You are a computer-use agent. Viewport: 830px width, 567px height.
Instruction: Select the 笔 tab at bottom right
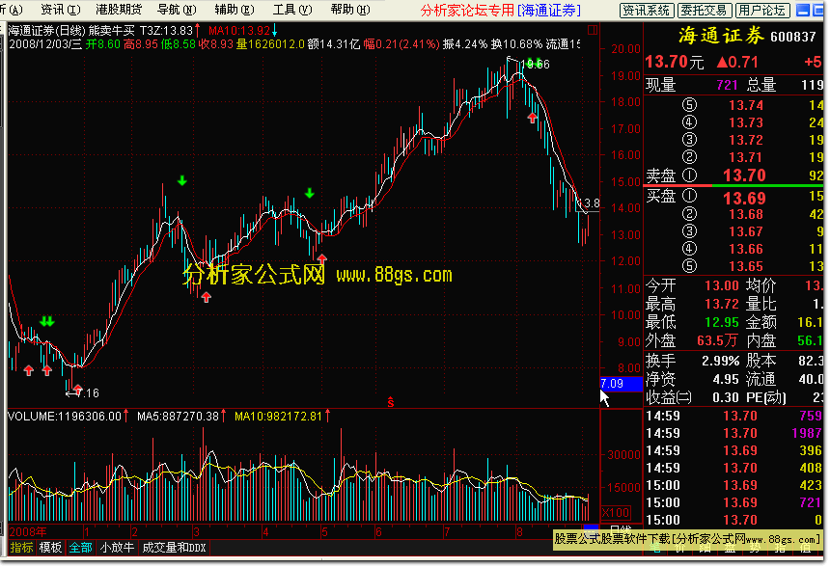655,549
